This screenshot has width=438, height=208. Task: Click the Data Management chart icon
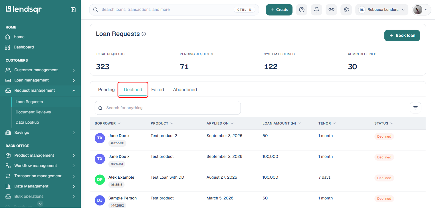8,186
